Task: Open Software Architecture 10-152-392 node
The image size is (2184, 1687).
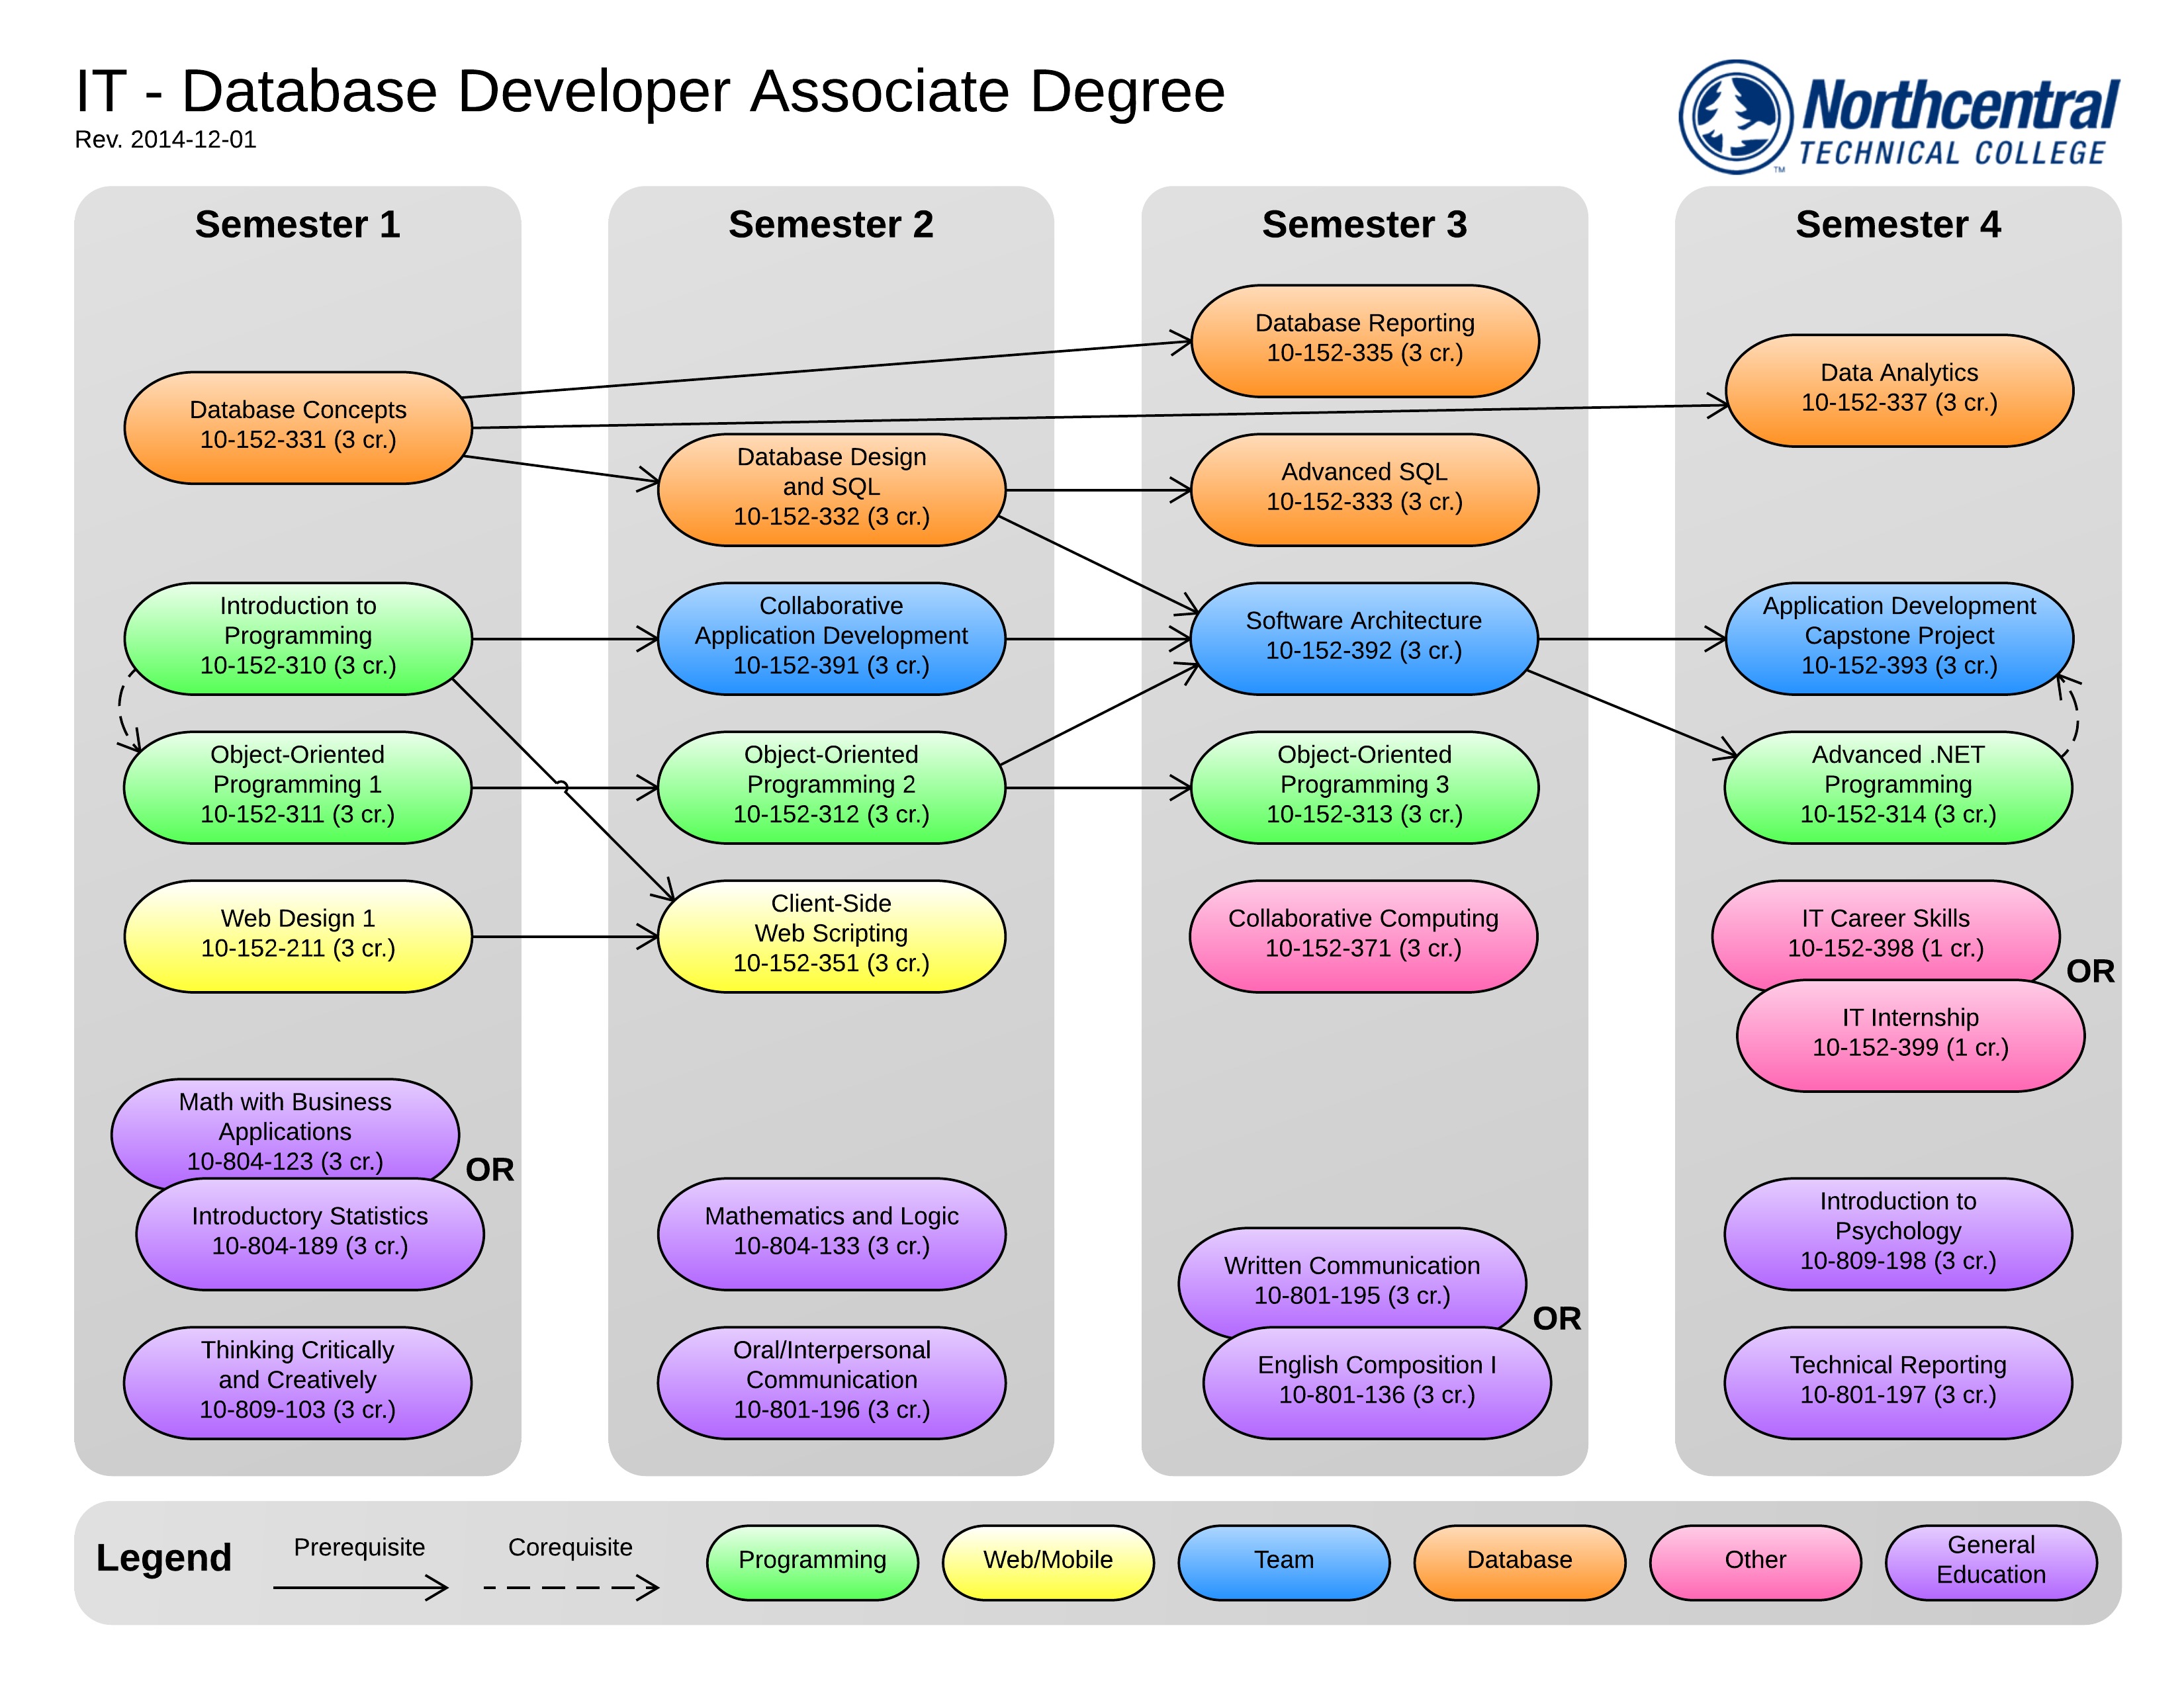Action: [1363, 636]
